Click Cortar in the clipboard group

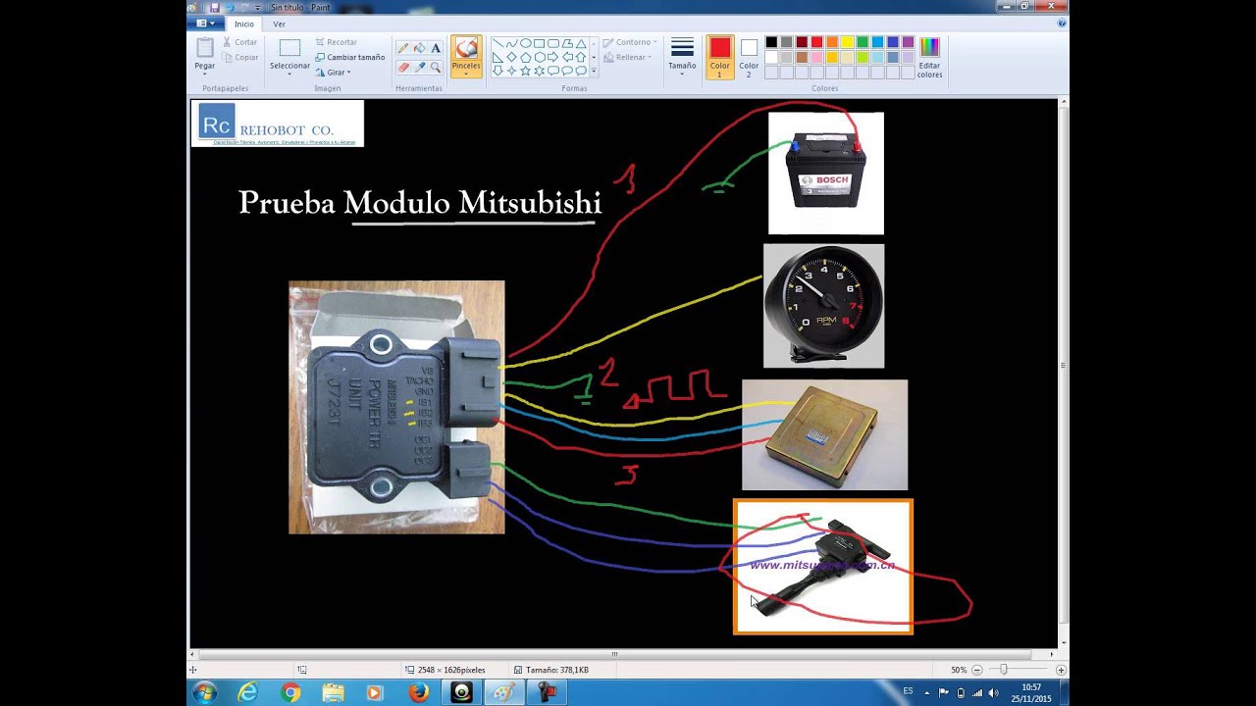point(239,42)
